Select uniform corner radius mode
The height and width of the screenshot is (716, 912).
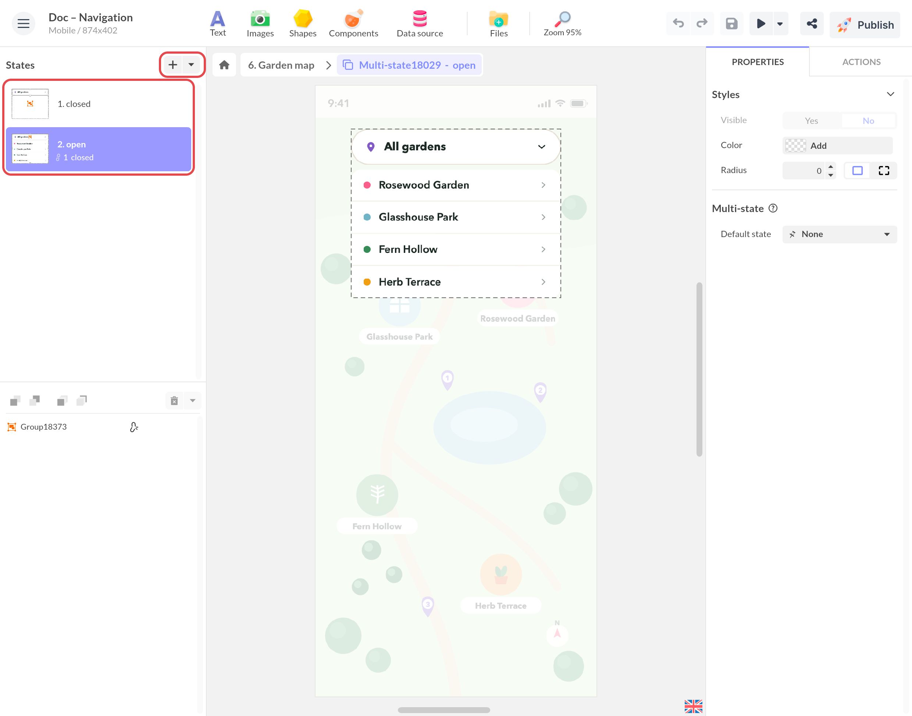pos(857,171)
